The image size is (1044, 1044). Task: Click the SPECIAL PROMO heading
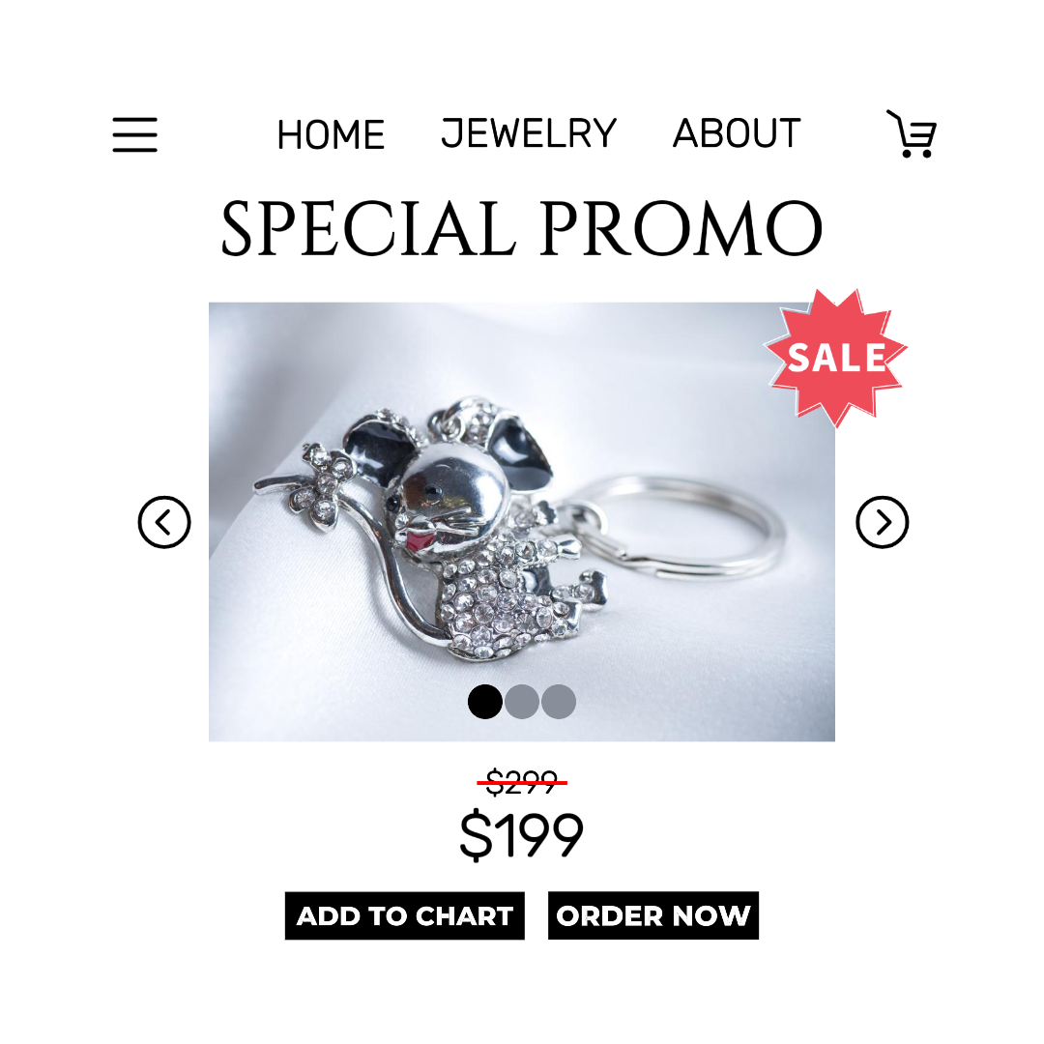[522, 228]
